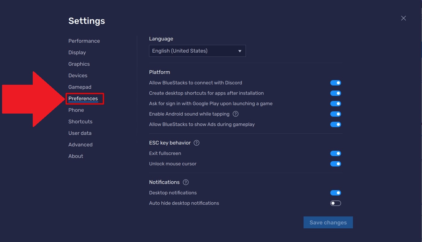Image resolution: width=422 pixels, height=242 pixels.
Task: Open the User data tab
Action: [x=80, y=133]
